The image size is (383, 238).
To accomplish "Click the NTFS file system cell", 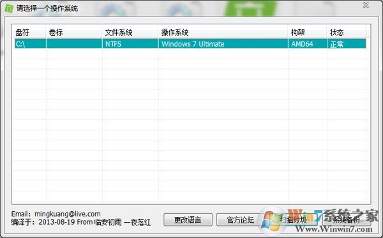I will (130, 43).
